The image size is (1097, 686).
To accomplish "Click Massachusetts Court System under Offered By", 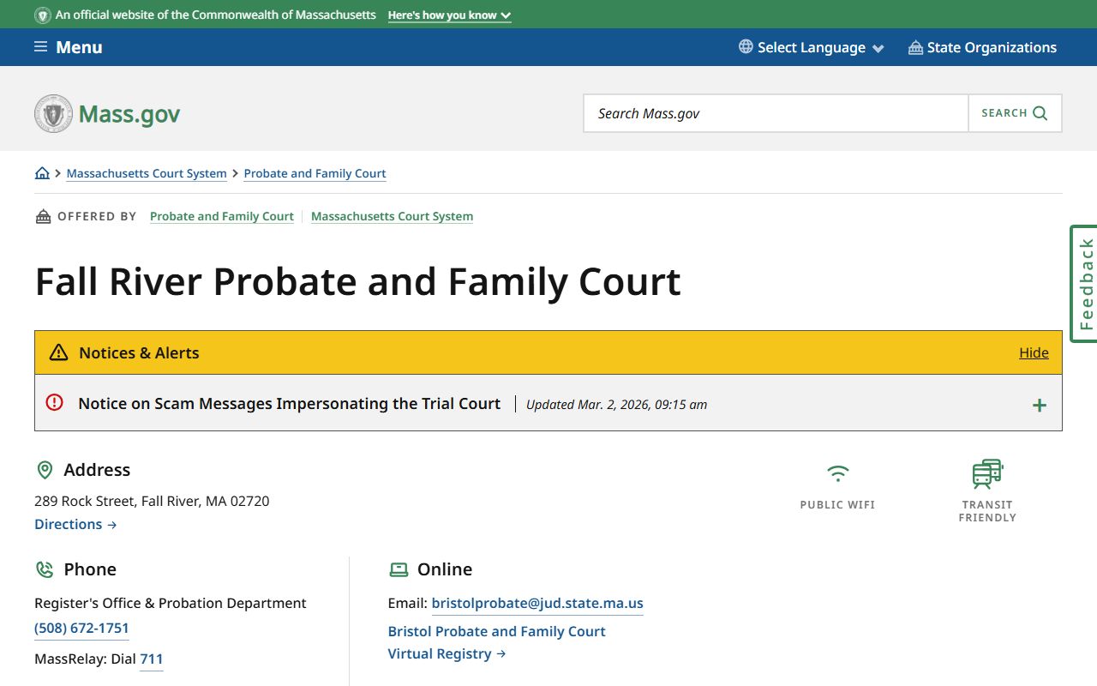I will click(x=392, y=216).
